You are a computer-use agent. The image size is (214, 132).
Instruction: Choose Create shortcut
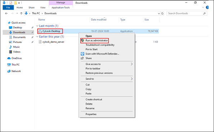(x=94, y=99)
